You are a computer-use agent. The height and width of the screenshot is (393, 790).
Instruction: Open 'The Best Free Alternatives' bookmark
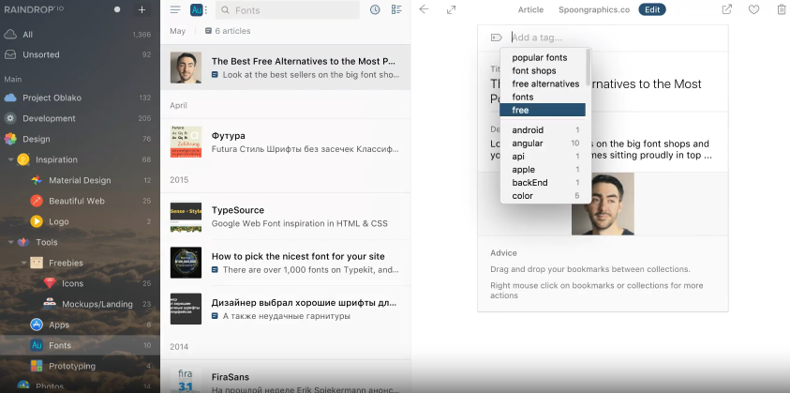click(x=285, y=68)
